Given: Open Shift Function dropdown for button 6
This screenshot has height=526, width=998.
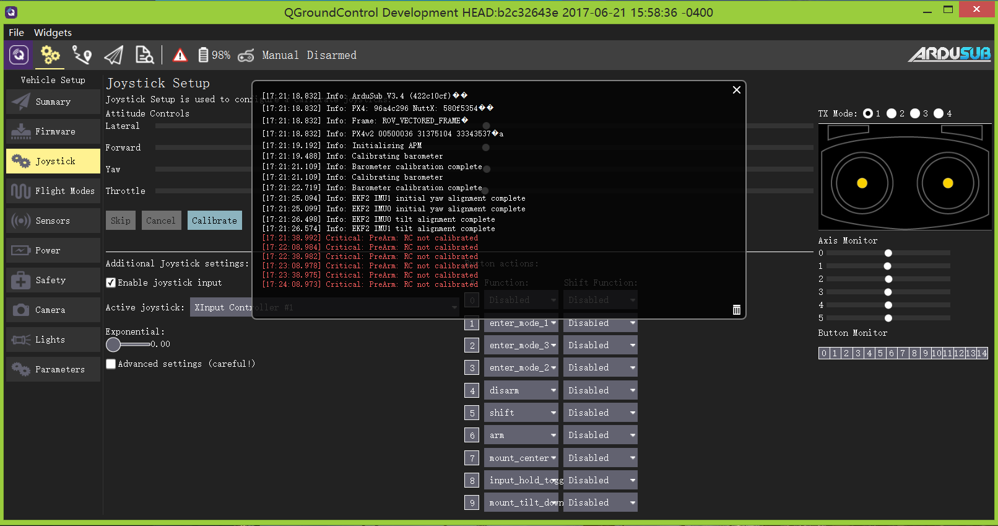Looking at the screenshot, I should (601, 435).
